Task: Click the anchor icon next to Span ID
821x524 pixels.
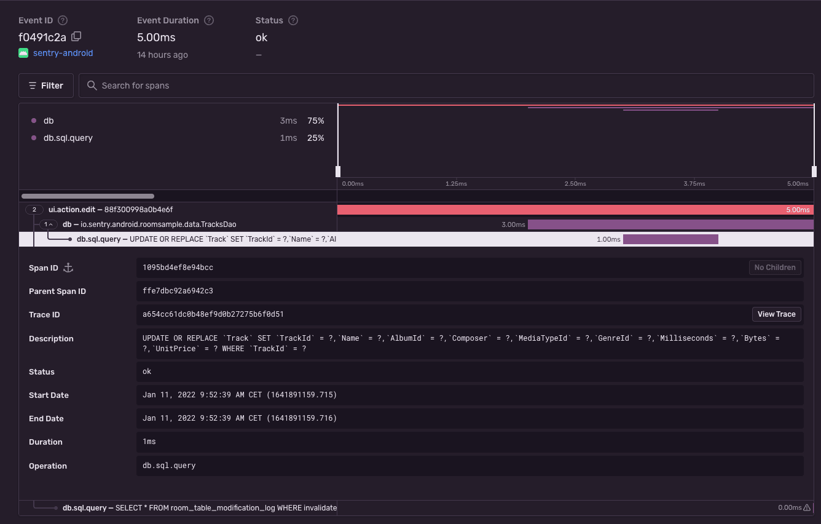Action: (68, 268)
